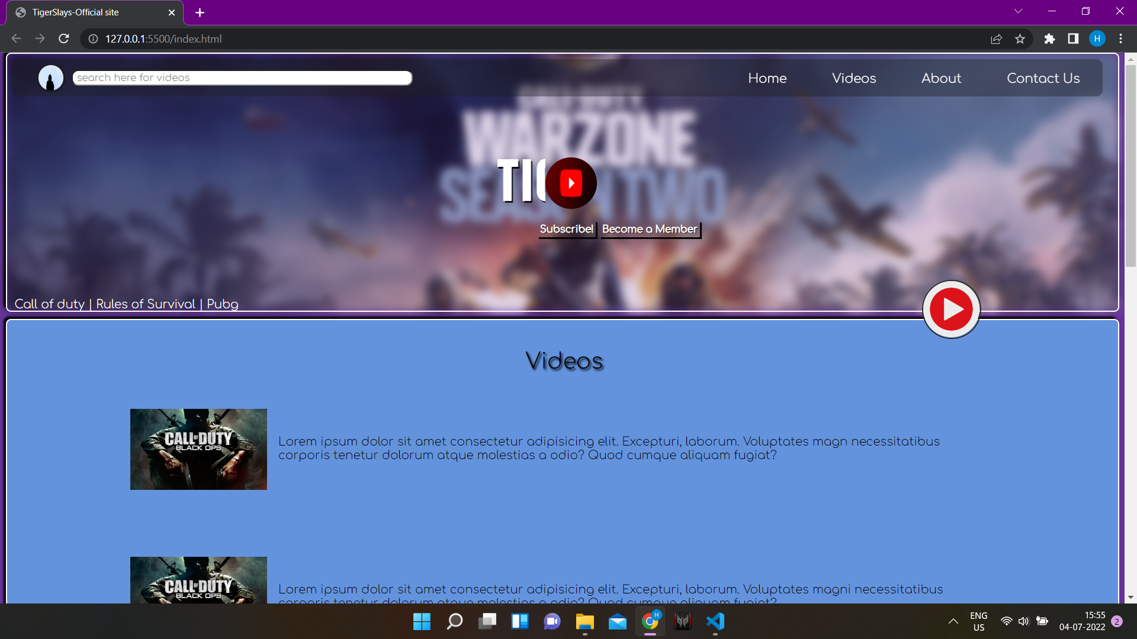Viewport: 1137px width, 639px height.
Task: Open the Home nav link
Action: (x=767, y=78)
